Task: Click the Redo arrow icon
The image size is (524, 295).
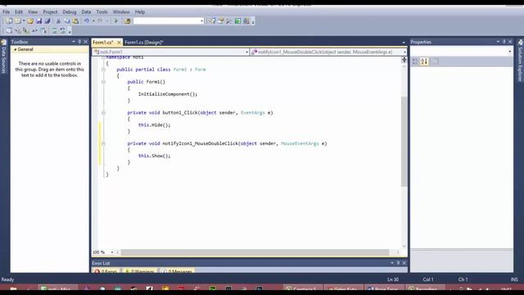Action: pyautogui.click(x=100, y=21)
